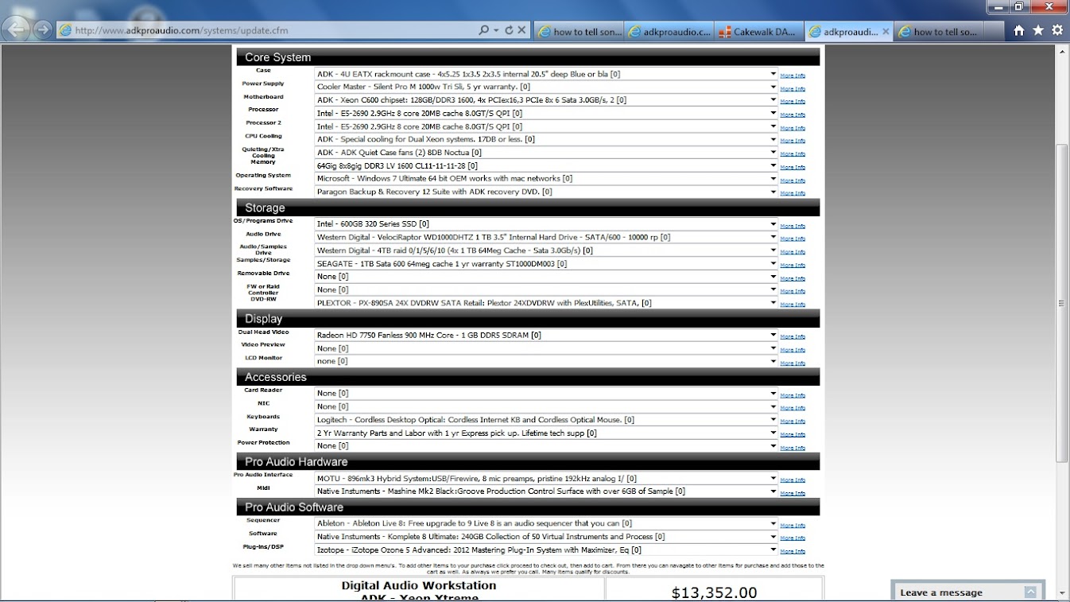Click the search magnifier in address bar
Image resolution: width=1070 pixels, height=602 pixels.
pyautogui.click(x=483, y=30)
